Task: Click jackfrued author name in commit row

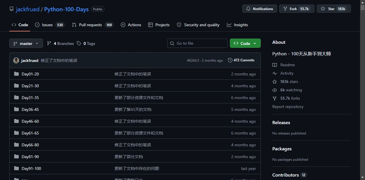Action: [30, 60]
